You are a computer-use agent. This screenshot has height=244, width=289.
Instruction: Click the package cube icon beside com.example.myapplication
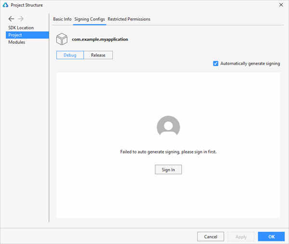point(62,39)
